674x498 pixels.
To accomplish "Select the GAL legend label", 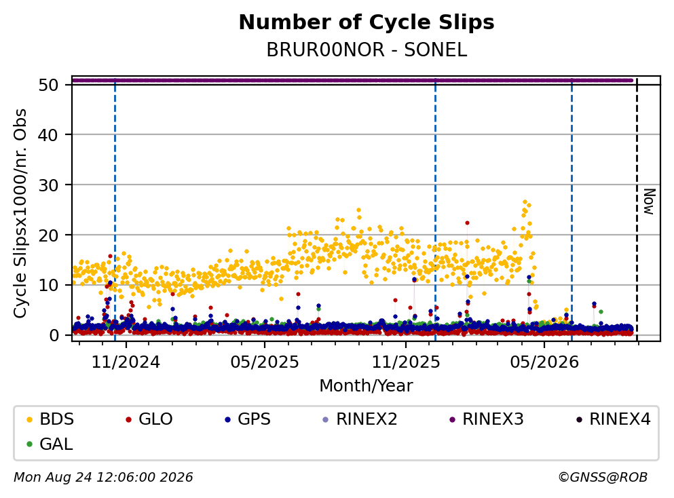I will tap(56, 444).
